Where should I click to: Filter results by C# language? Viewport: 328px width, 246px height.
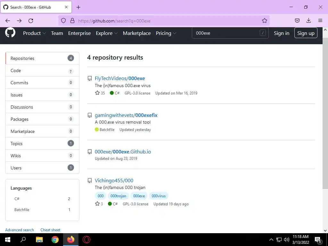42,199
